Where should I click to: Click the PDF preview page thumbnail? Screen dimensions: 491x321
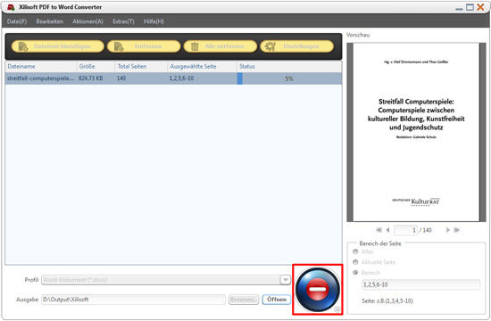[x=416, y=132]
